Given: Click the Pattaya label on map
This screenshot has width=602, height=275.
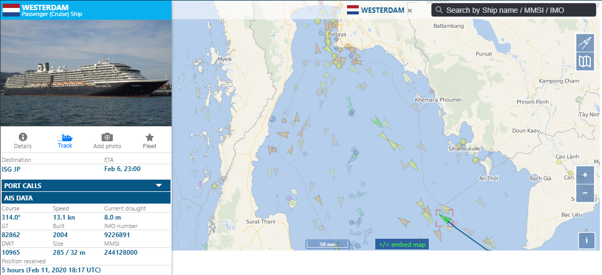Looking at the screenshot, I should pyautogui.click(x=337, y=34).
